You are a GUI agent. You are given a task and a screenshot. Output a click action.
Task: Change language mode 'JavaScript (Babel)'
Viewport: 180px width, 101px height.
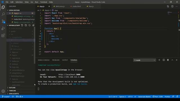[144, 97]
